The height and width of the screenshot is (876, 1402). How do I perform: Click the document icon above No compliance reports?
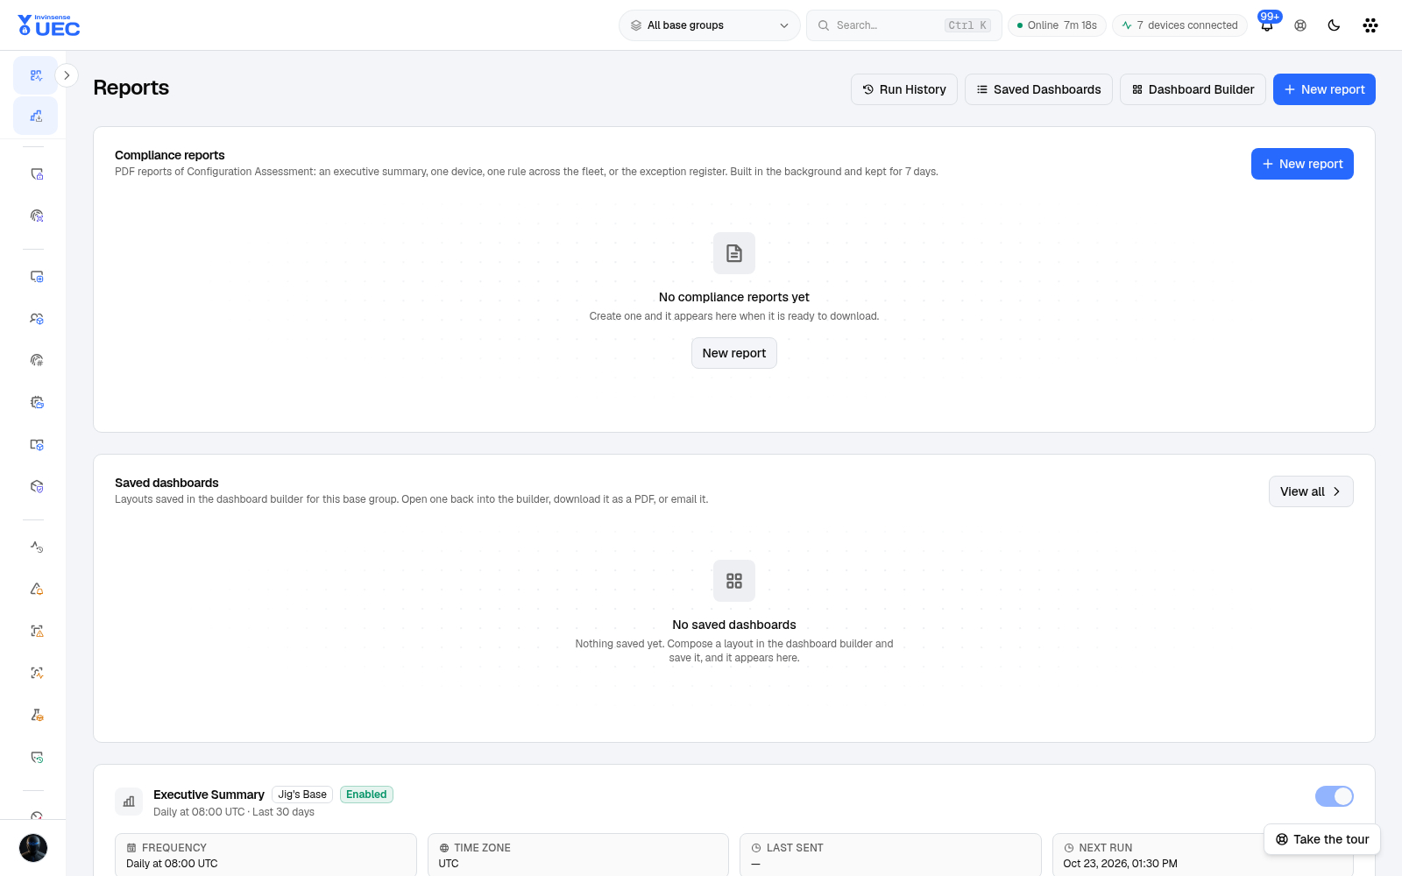tap(734, 253)
